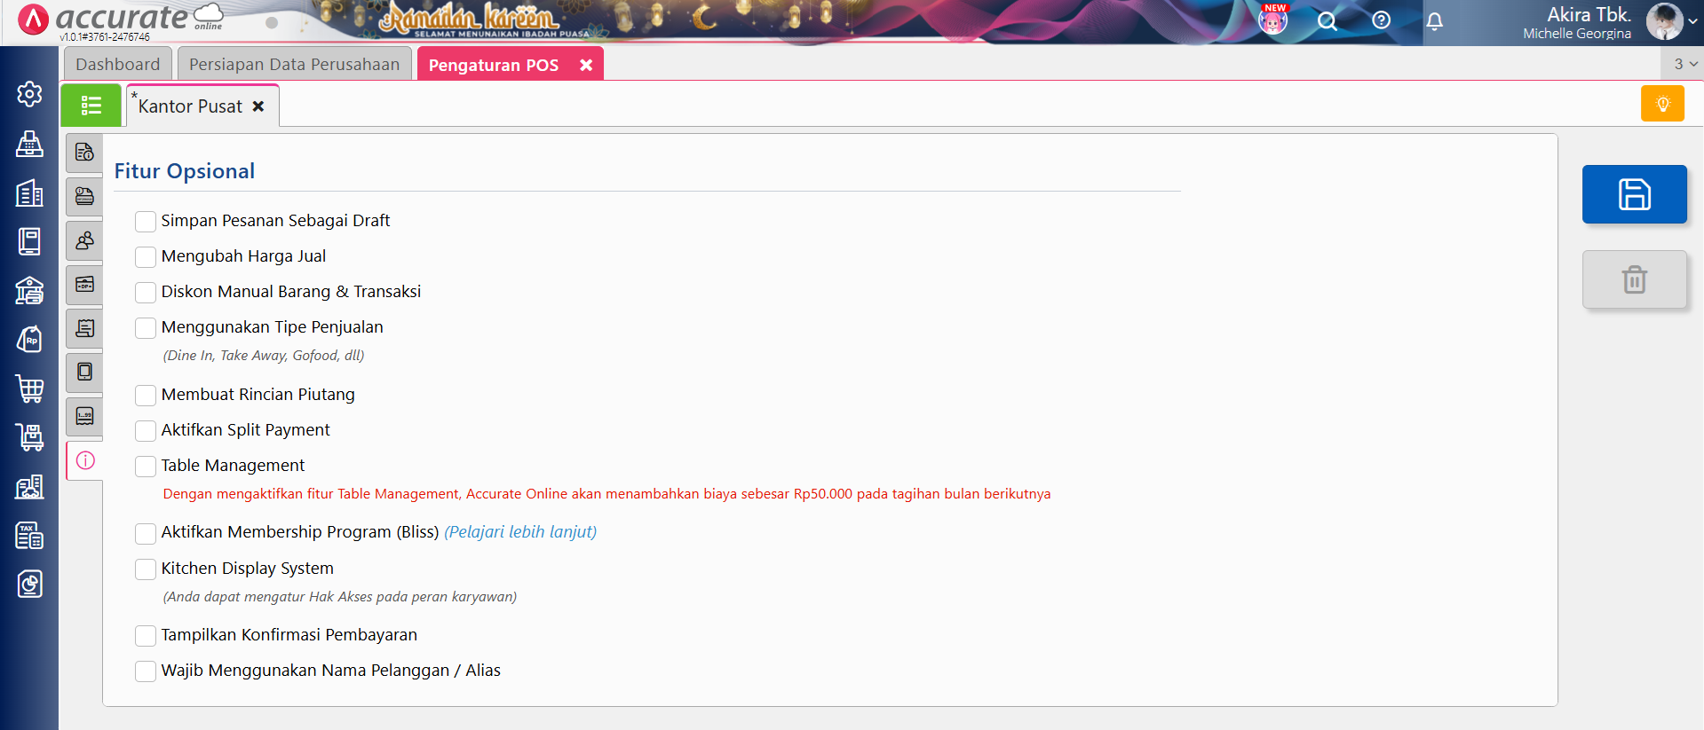Expand the open tabs counter dropdown

(1684, 64)
